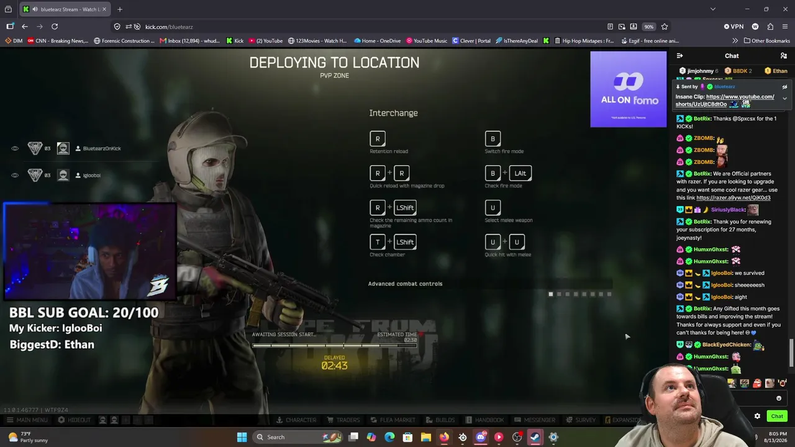The image size is (795, 447).
Task: Open the Firefox account avatar icon
Action: tap(755, 27)
